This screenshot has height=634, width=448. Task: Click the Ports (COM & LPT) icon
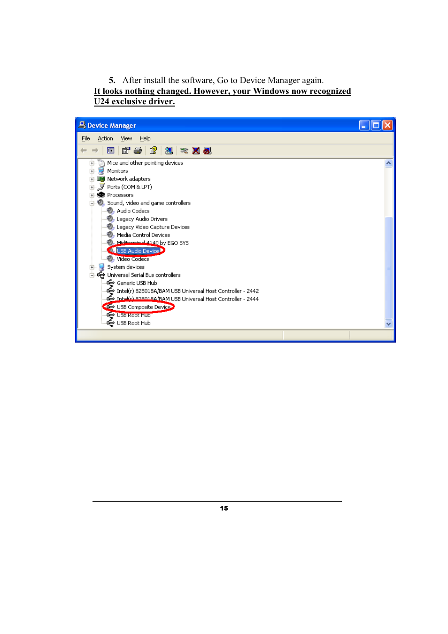click(x=101, y=187)
